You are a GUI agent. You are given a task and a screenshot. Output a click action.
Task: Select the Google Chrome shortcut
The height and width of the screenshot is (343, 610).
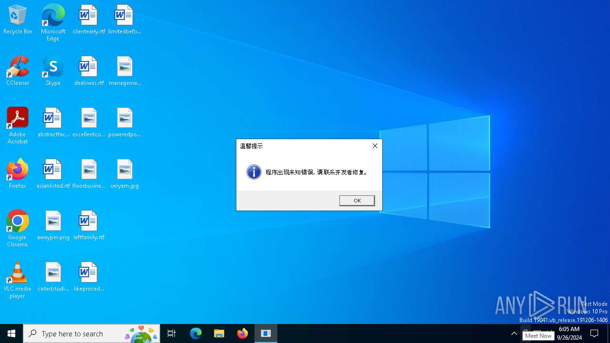18,229
